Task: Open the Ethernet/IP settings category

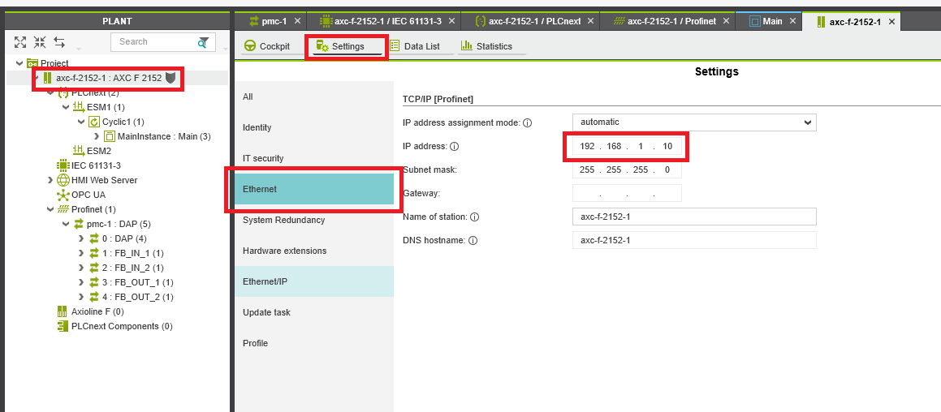Action: click(265, 281)
